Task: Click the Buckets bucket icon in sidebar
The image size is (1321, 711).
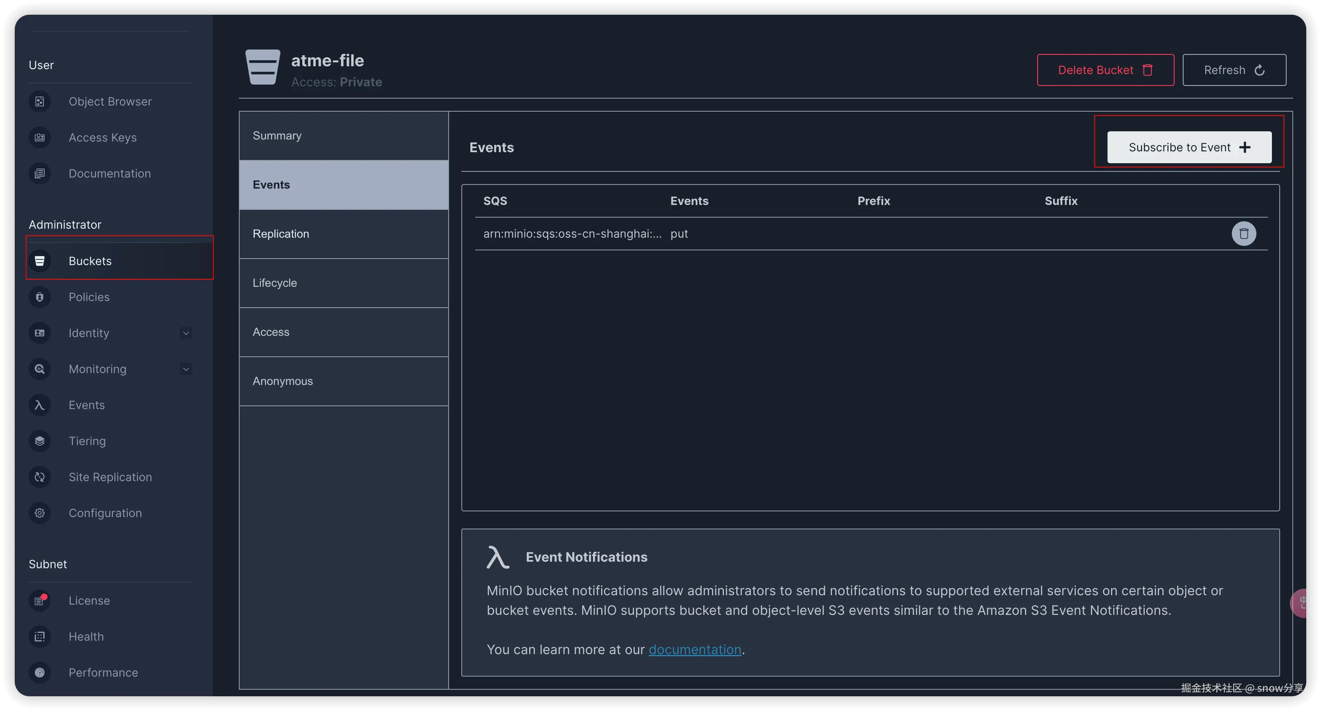Action: tap(40, 261)
